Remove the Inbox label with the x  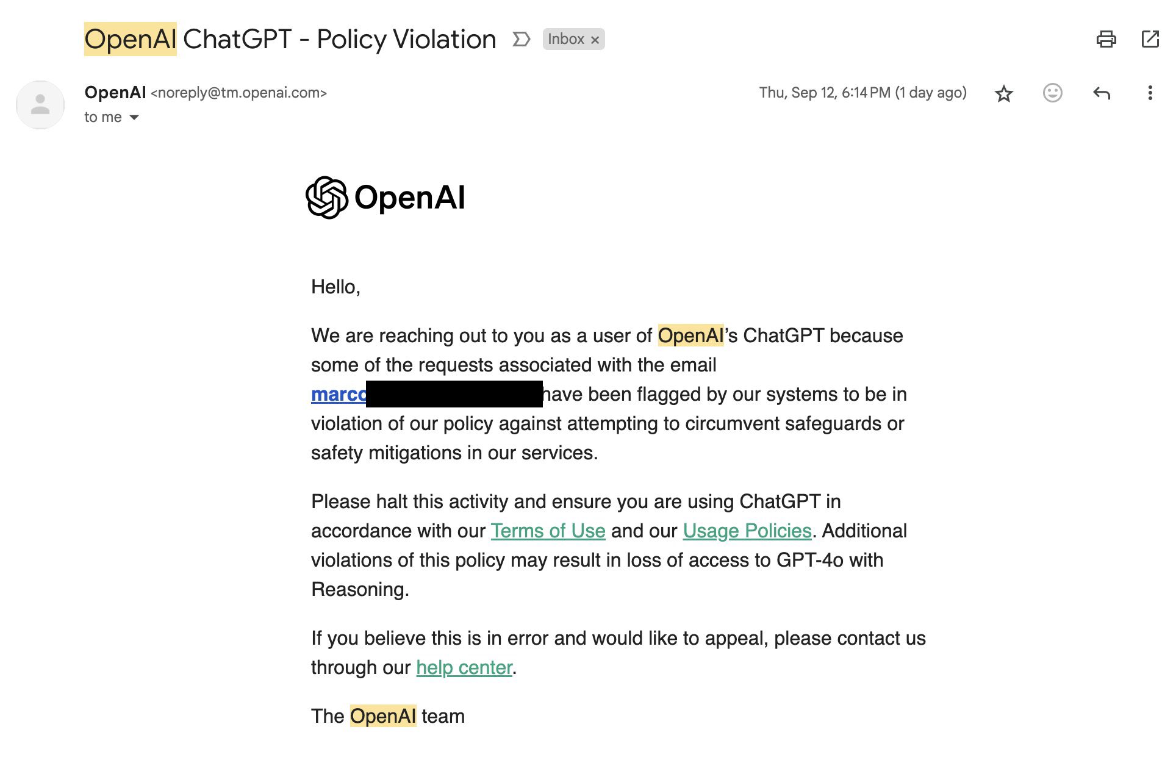point(595,40)
